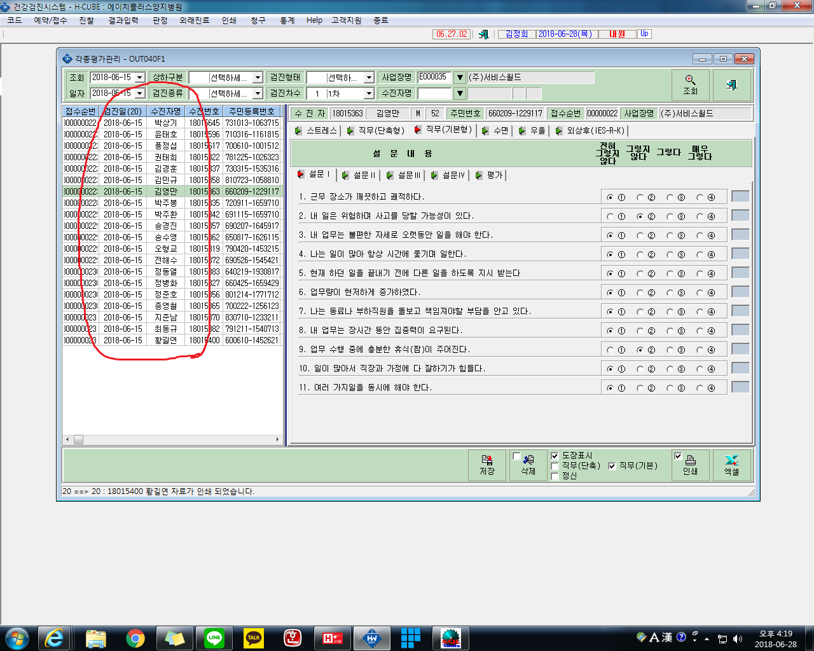The width and height of the screenshot is (814, 651).
Task: Click the 삭제 delete icon button
Action: pyautogui.click(x=528, y=465)
